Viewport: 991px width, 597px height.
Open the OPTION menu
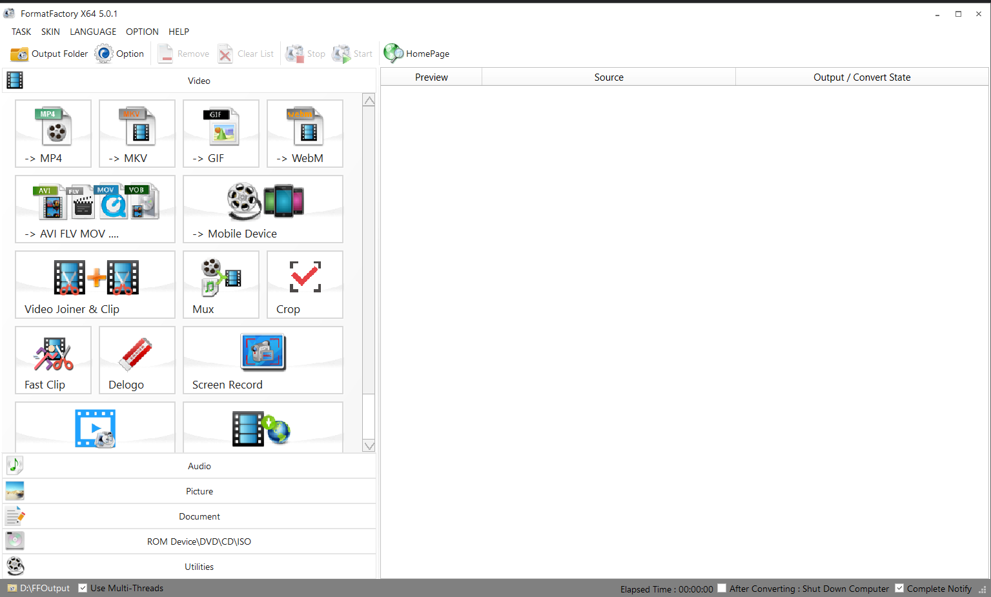pyautogui.click(x=142, y=32)
